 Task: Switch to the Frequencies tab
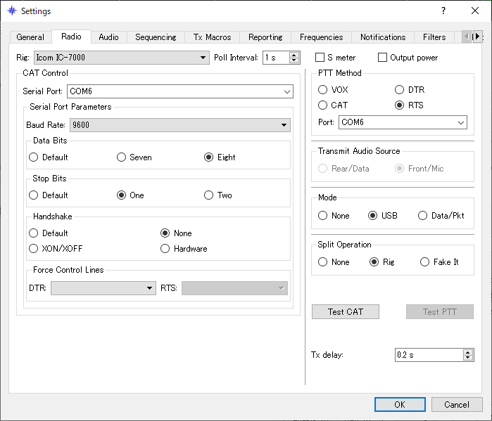[x=321, y=37]
